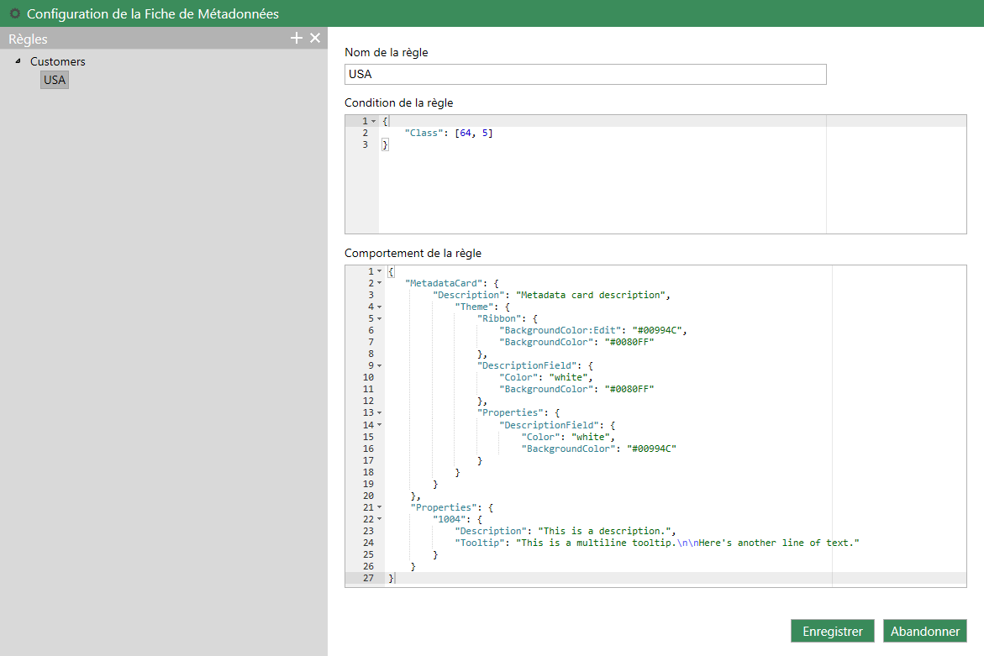Save the rule with Enregistrer
This screenshot has height=656, width=984.
(832, 631)
